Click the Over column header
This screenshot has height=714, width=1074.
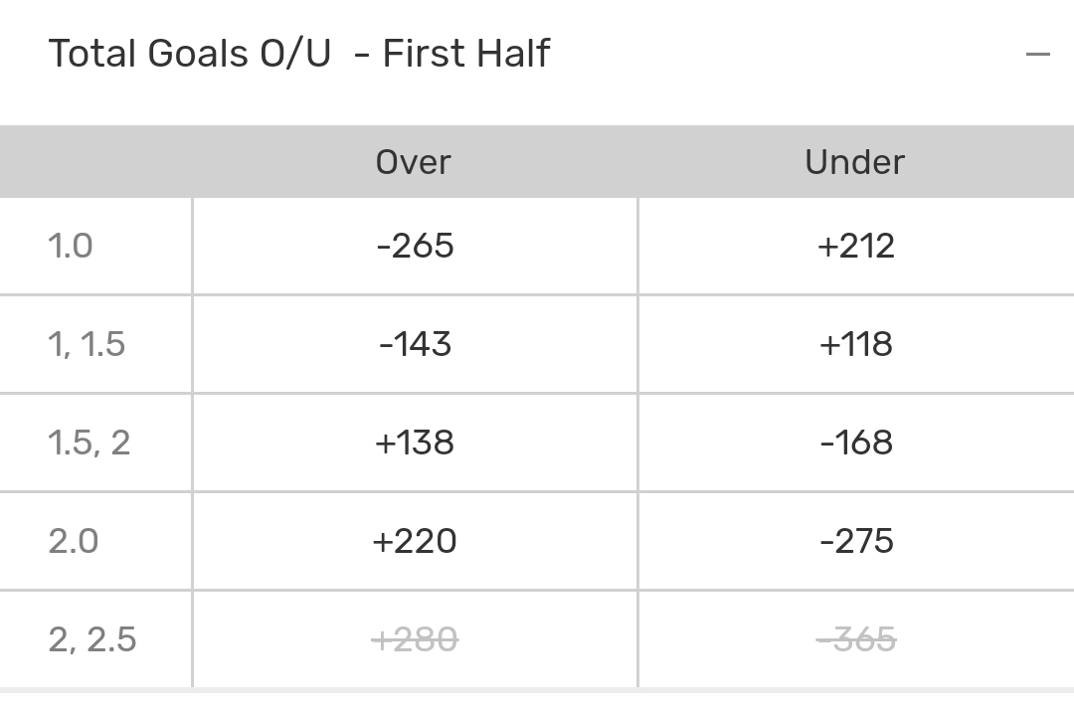point(413,162)
